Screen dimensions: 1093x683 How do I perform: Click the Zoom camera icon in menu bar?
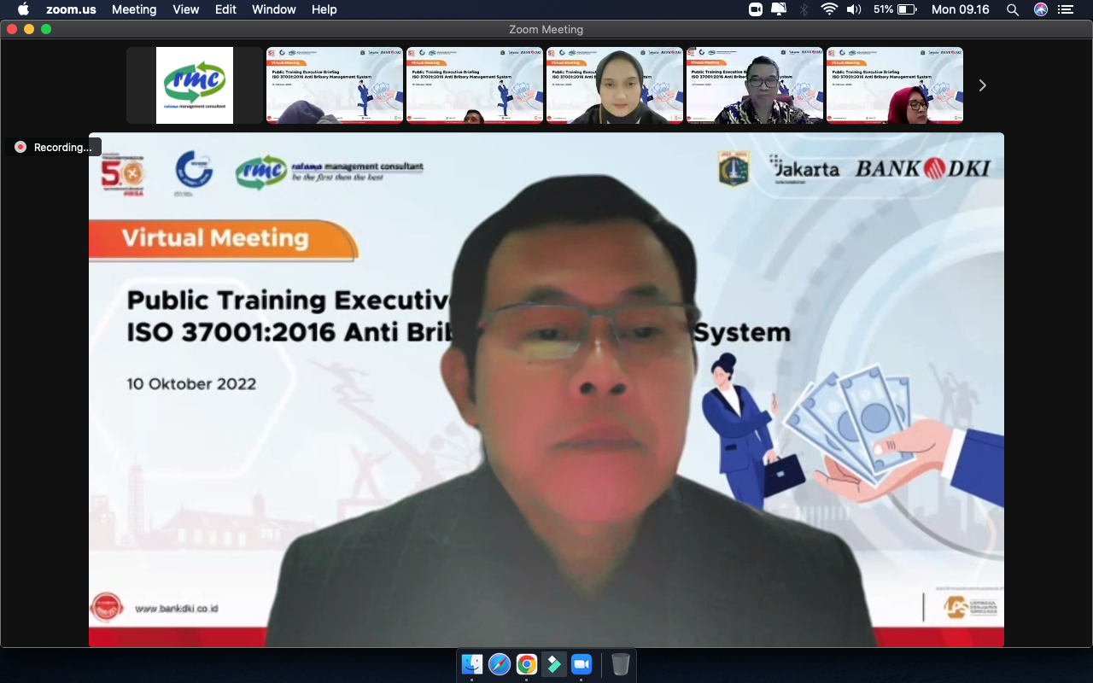coord(754,9)
